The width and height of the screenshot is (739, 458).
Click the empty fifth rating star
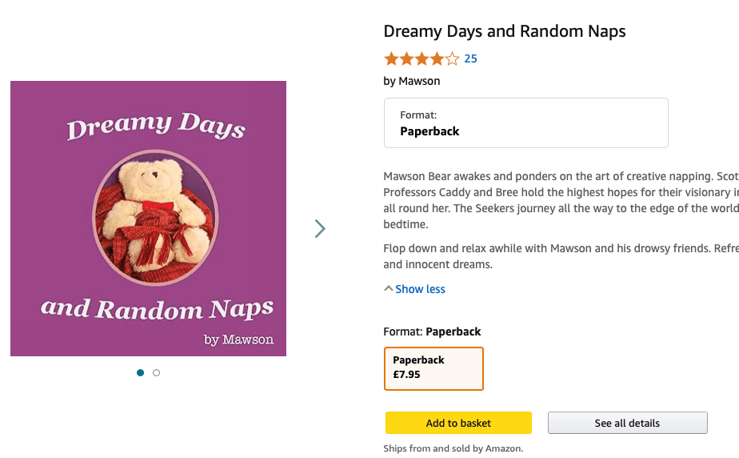click(453, 58)
